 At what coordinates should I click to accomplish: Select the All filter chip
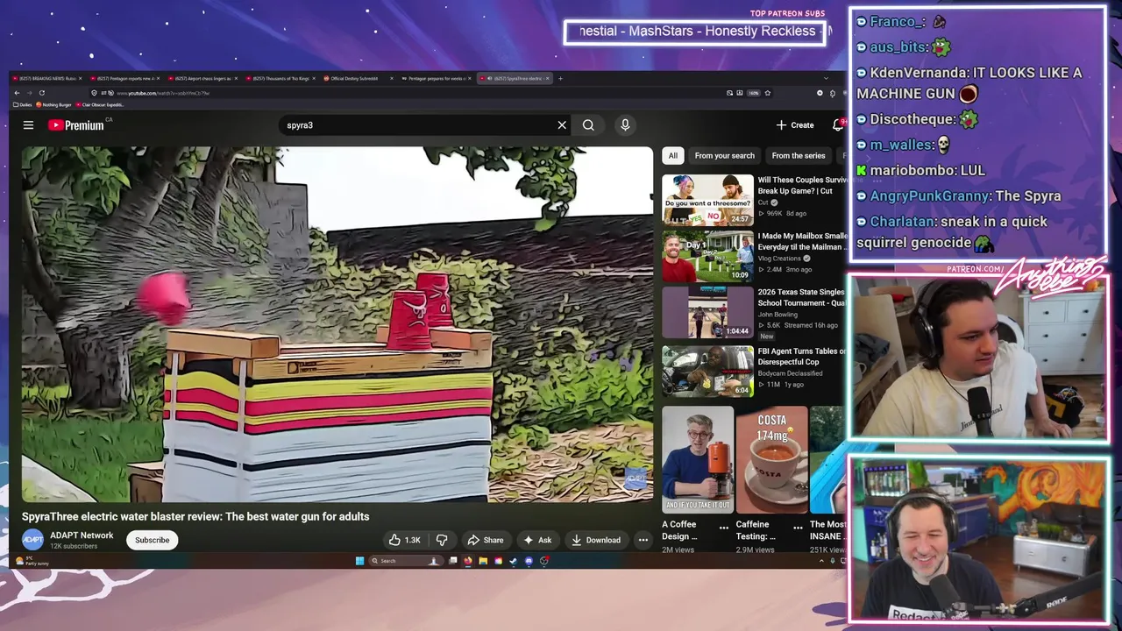coord(672,156)
